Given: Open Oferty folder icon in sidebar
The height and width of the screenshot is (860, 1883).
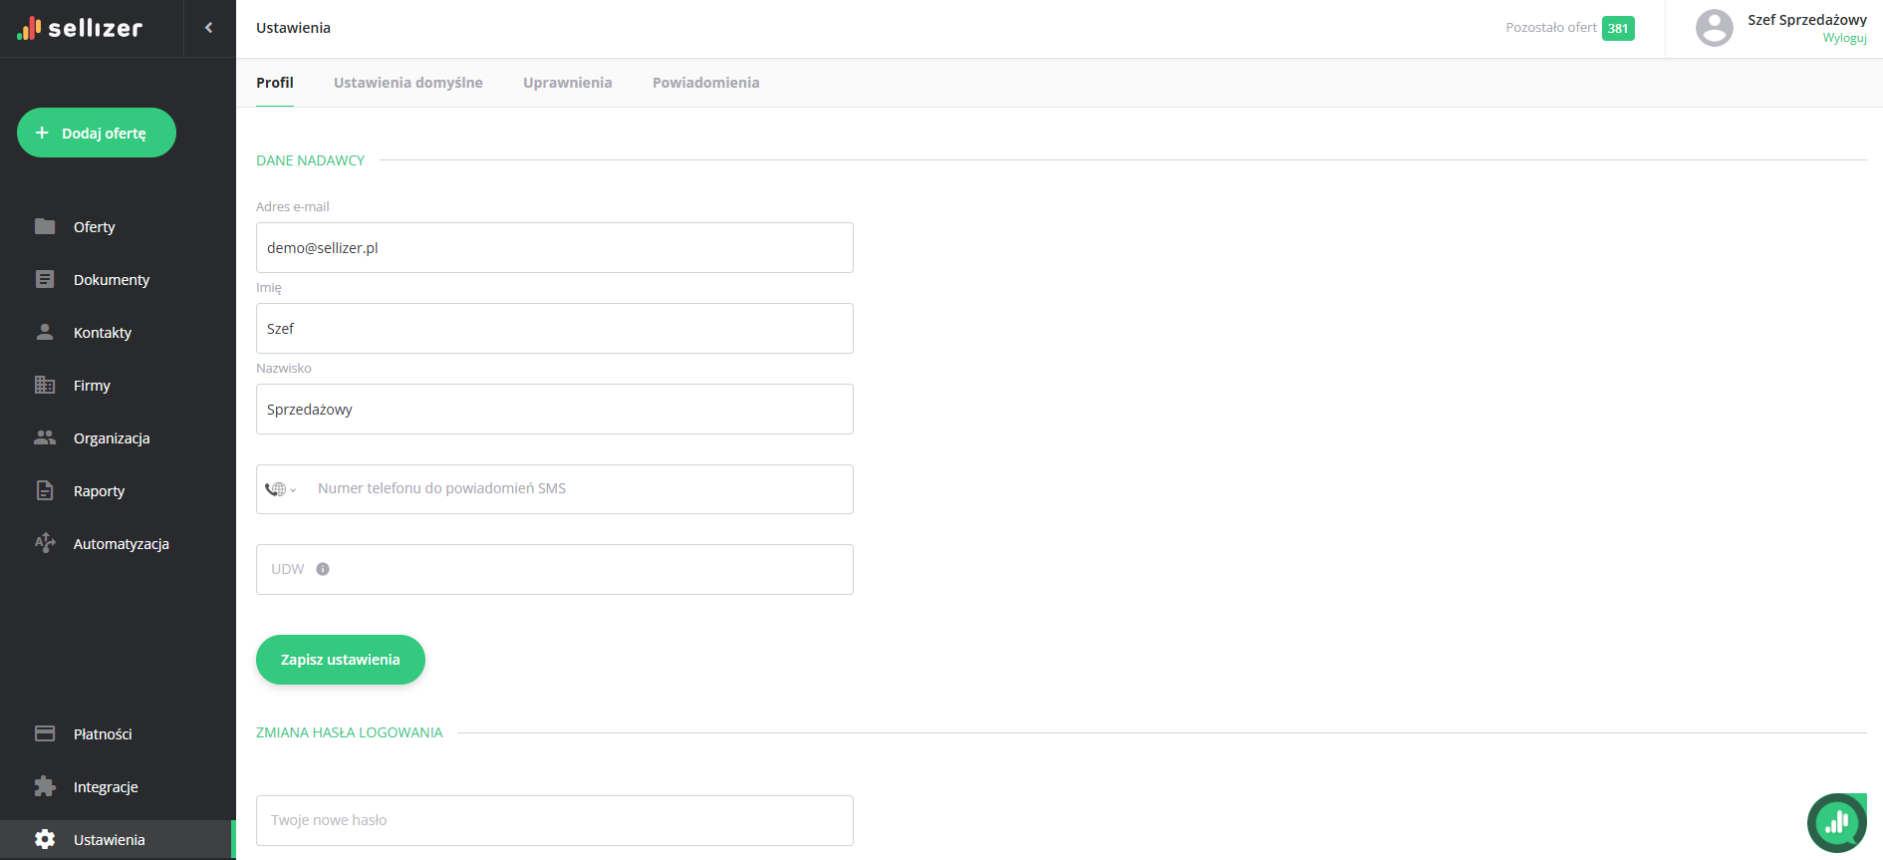Looking at the screenshot, I should 45,226.
